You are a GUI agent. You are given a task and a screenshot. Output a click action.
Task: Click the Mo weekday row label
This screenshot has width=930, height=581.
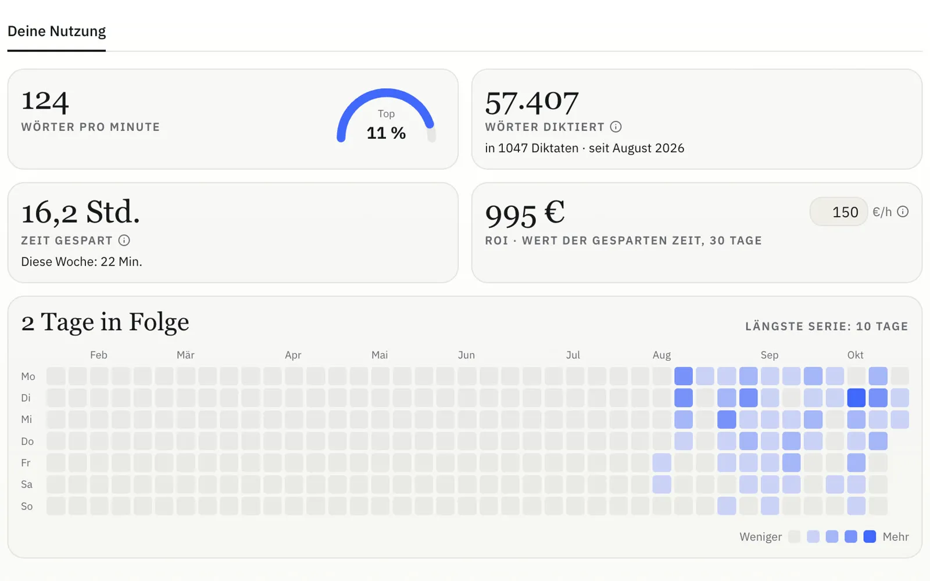click(x=28, y=376)
